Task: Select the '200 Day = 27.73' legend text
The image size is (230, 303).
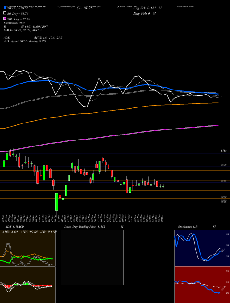Action: pyautogui.click(x=18, y=19)
